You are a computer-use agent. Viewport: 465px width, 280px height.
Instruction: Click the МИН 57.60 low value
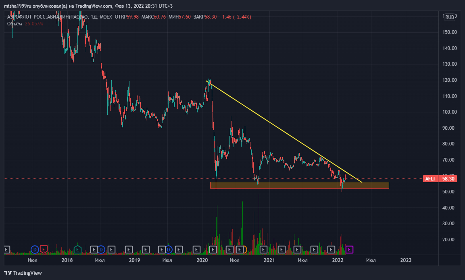180,17
